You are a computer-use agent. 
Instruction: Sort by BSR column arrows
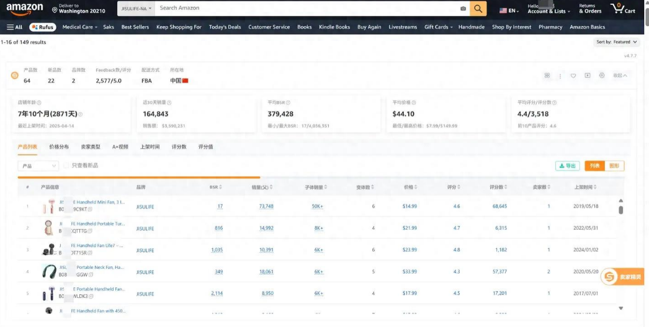220,187
